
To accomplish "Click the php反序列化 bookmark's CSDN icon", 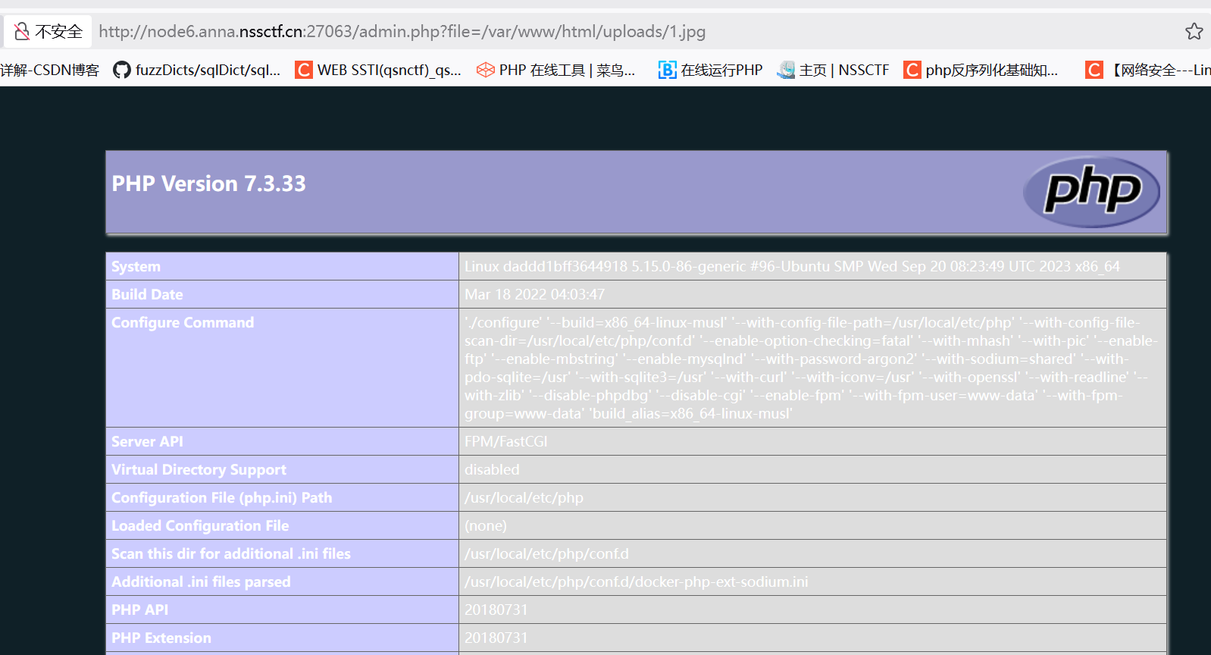I will (912, 70).
